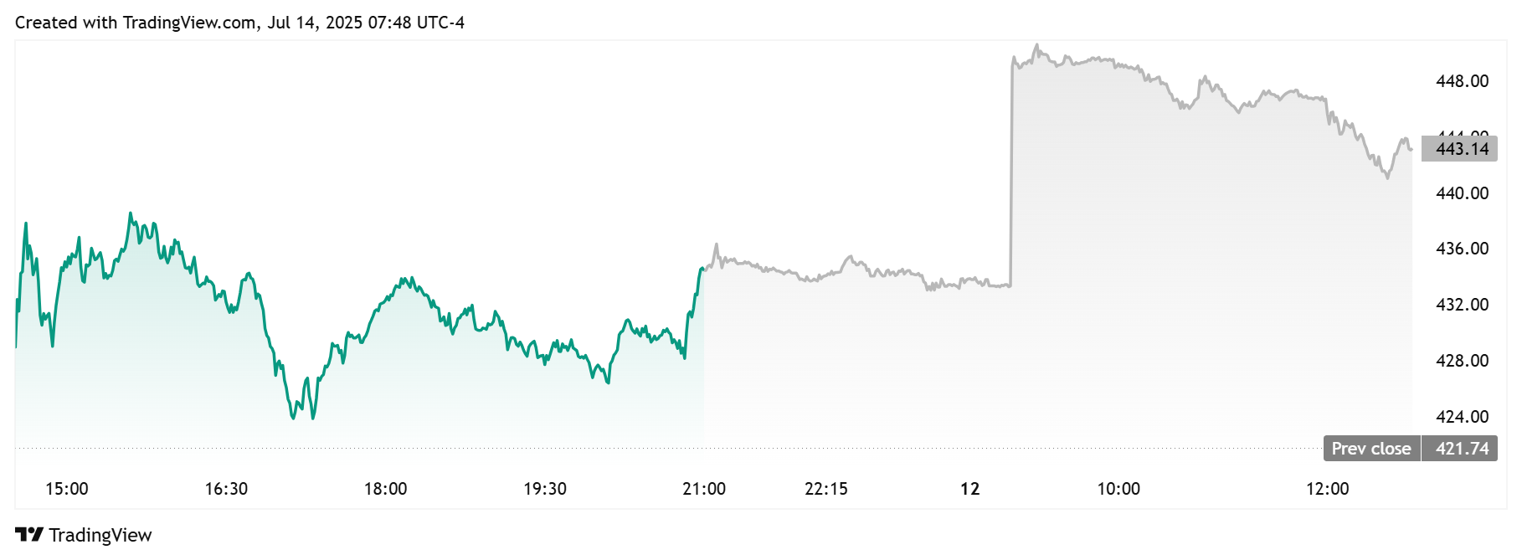
Task: Click the TradingView logo icon
Action: [x=29, y=535]
